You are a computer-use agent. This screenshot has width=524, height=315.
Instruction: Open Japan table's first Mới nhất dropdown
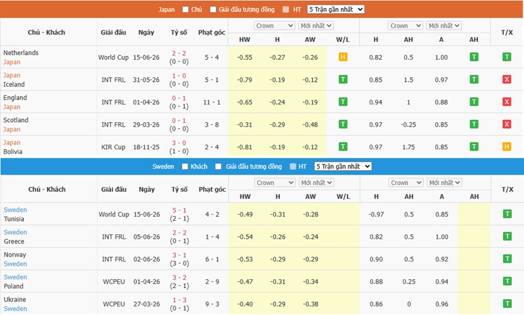point(316,26)
